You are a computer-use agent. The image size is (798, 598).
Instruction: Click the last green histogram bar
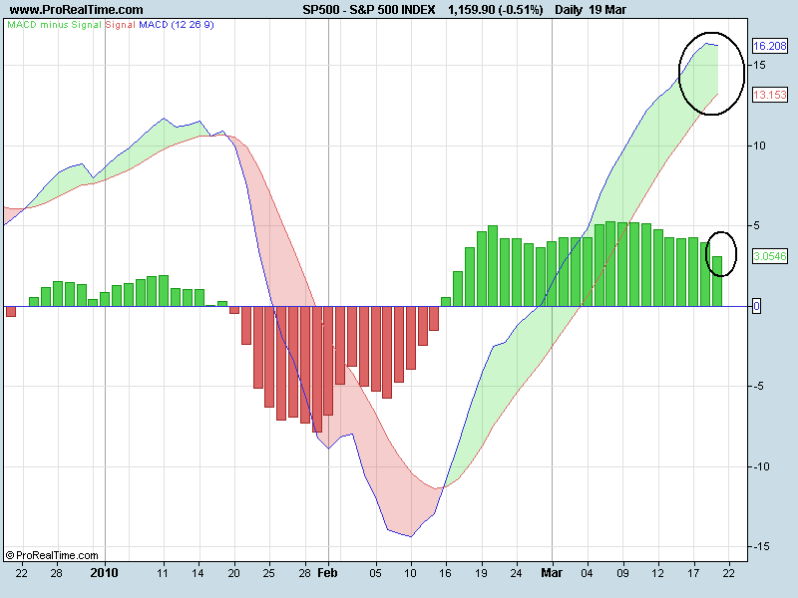pos(716,281)
